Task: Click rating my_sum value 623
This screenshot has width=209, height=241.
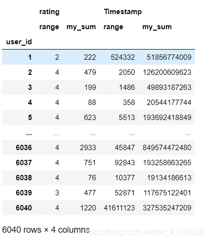Action: (90, 118)
